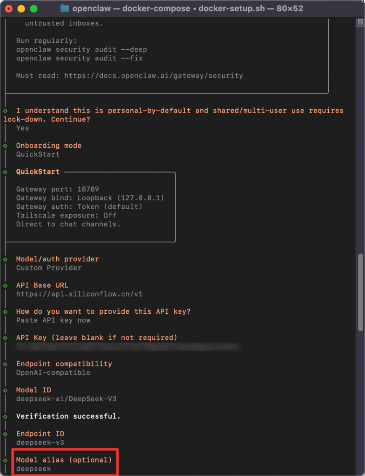Viewport: 365px width, 476px height.
Task: Click the diamond marker next to "Endpoint ID"
Action: click(6, 434)
